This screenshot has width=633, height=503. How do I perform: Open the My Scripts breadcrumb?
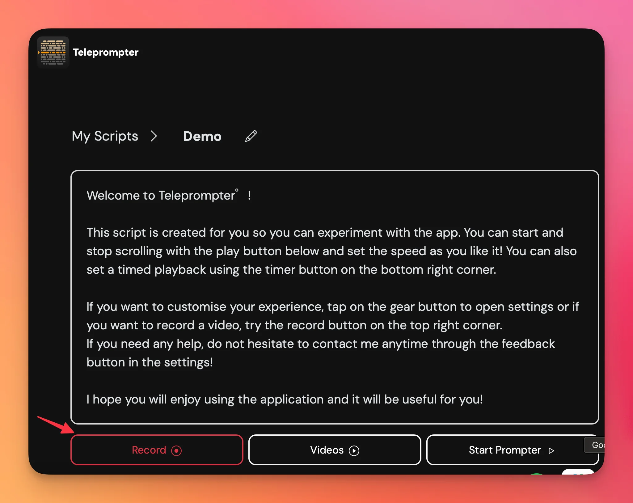105,136
